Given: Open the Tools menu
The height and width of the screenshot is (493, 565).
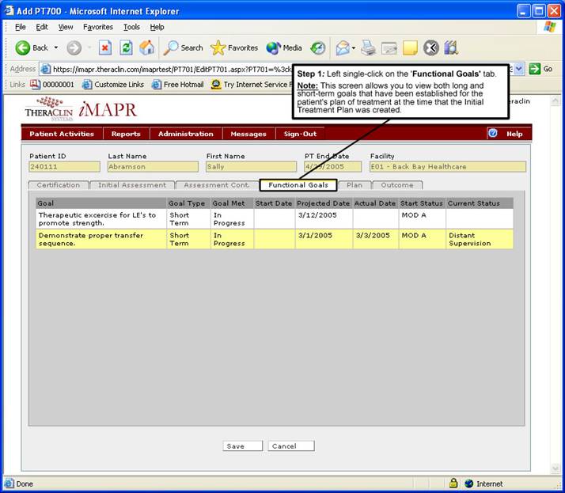Looking at the screenshot, I should pyautogui.click(x=131, y=27).
